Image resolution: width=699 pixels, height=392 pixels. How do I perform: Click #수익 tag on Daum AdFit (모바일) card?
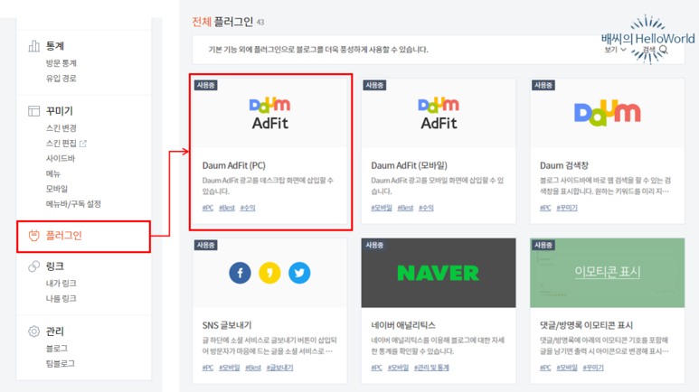click(426, 208)
